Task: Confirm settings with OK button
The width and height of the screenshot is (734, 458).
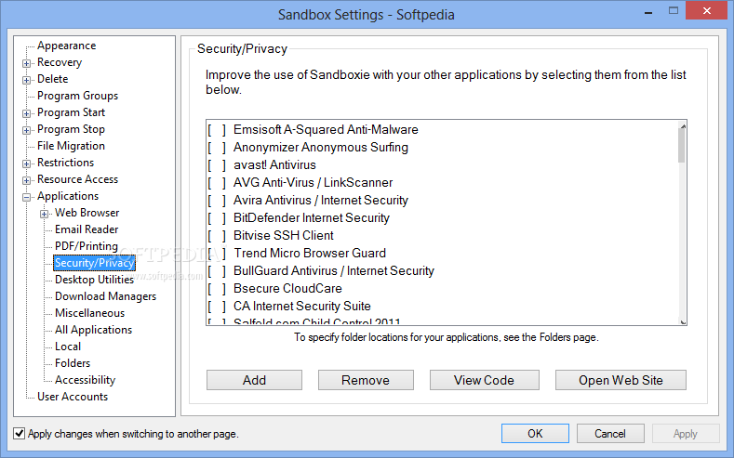Action: coord(535,434)
